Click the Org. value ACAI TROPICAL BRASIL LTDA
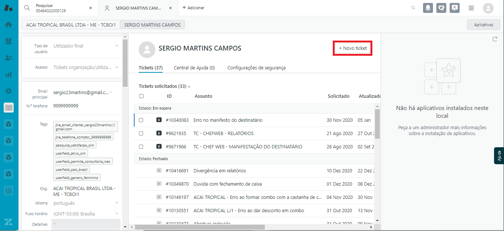 (84, 192)
